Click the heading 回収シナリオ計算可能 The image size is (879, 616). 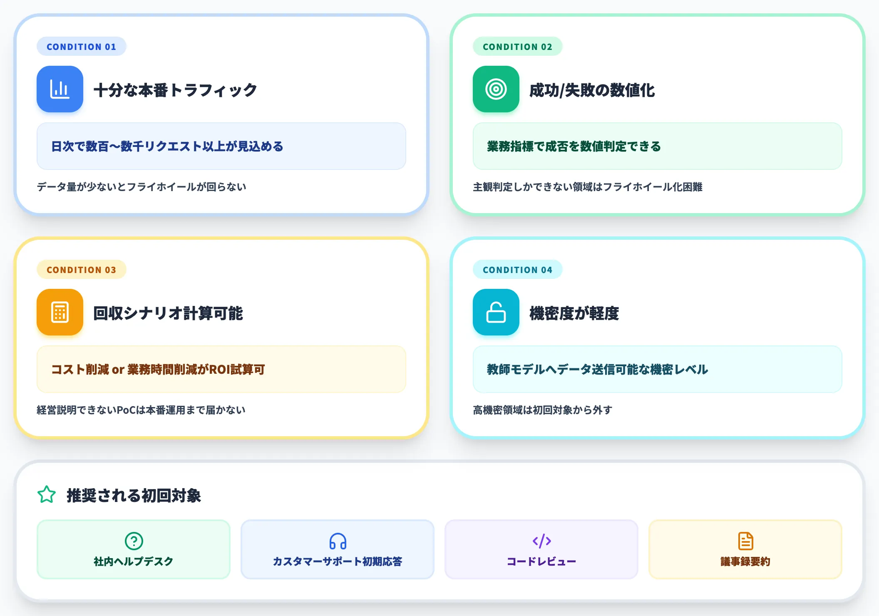tap(168, 313)
